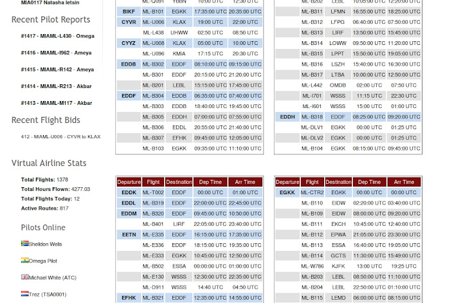
Task: Click the Destination header above ML-T002
Action: pyautogui.click(x=179, y=182)
